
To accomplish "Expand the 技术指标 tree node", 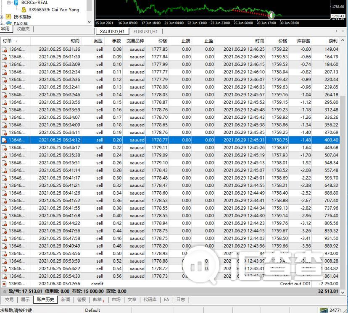I will click(2, 17).
